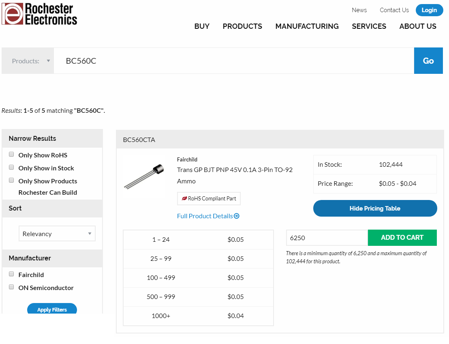
Task: Click the Fairchild manufacturer name in the product card
Action: [187, 159]
